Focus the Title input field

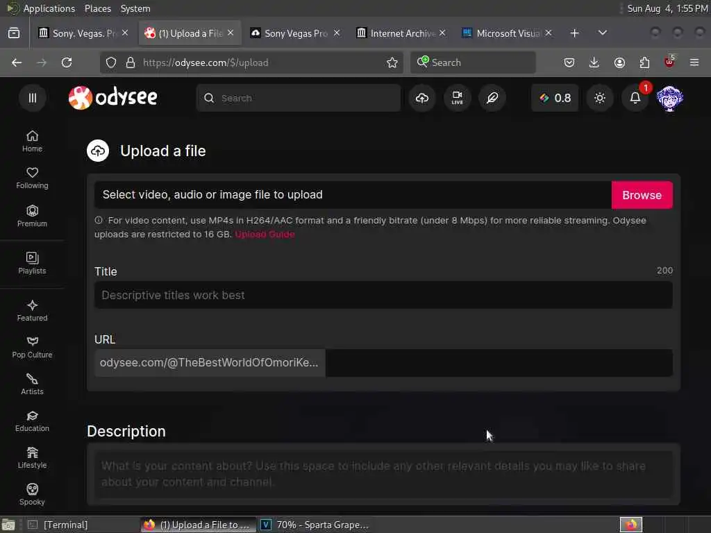[x=383, y=295]
